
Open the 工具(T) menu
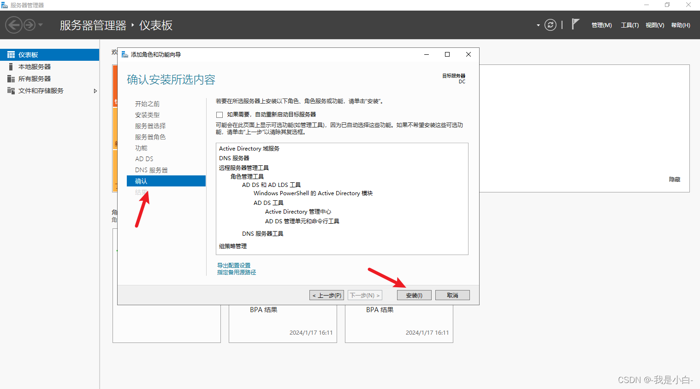[629, 25]
